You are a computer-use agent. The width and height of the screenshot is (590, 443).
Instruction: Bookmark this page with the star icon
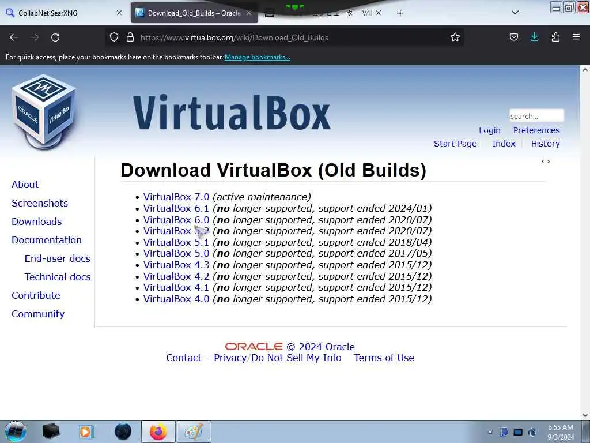tap(455, 37)
